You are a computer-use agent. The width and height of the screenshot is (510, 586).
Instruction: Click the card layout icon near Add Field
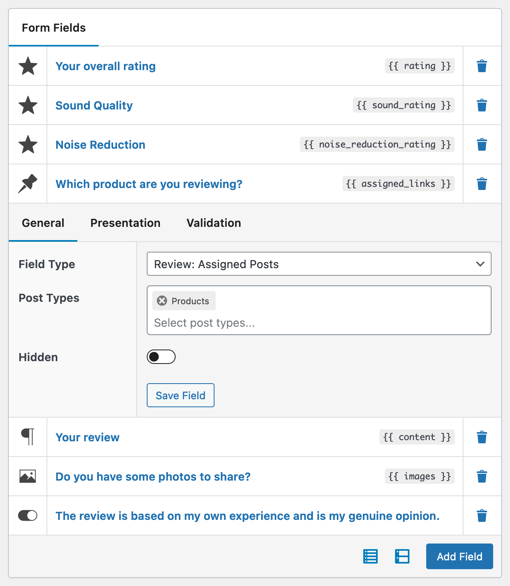(x=402, y=556)
